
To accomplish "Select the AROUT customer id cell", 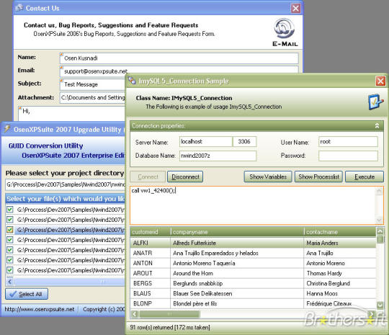I will pyautogui.click(x=151, y=274).
